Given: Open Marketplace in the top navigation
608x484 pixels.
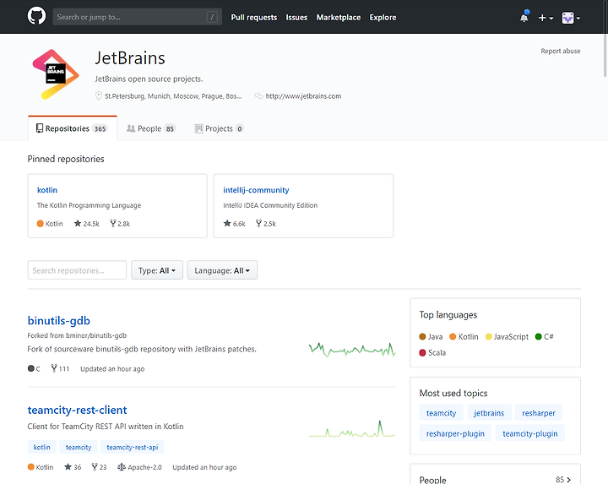Looking at the screenshot, I should point(339,18).
